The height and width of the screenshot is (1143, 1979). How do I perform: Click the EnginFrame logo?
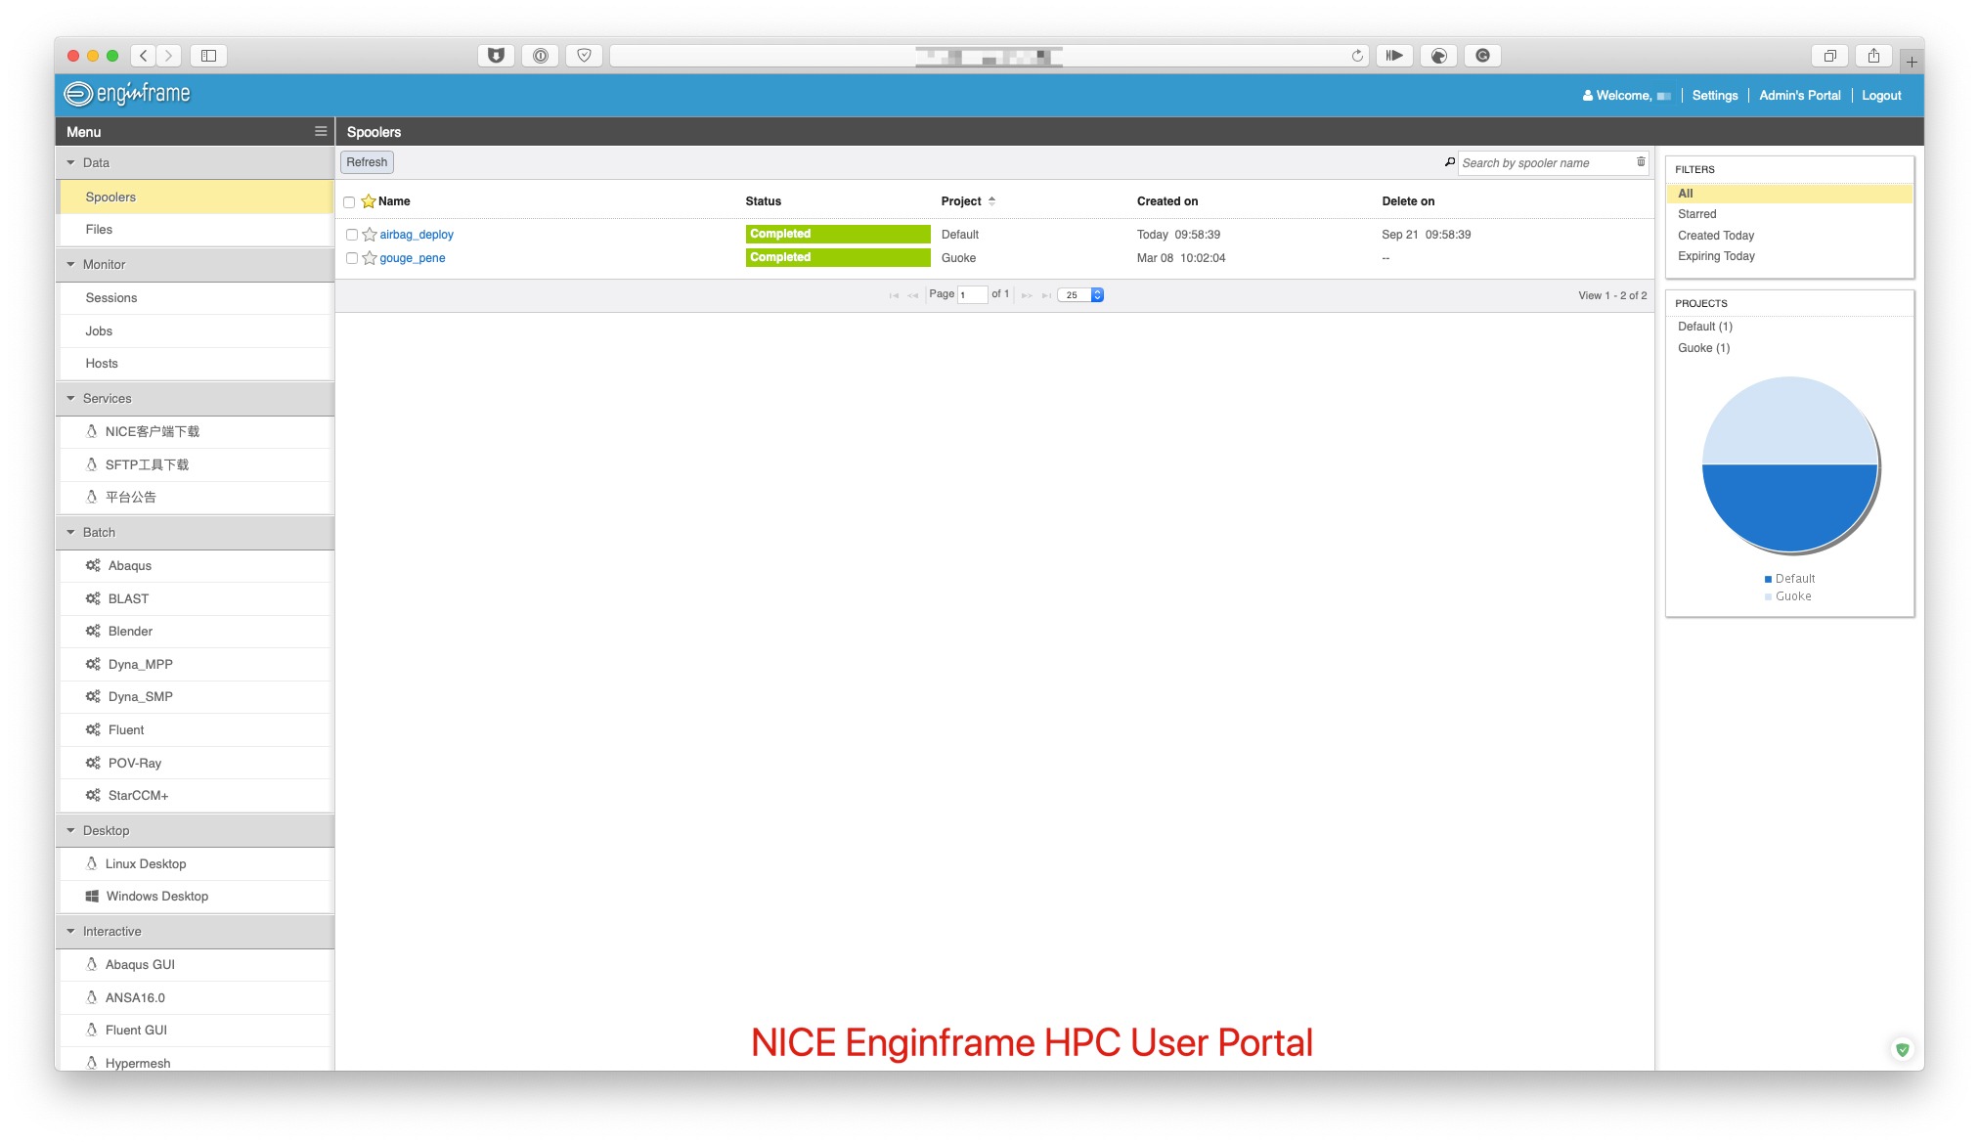click(127, 94)
